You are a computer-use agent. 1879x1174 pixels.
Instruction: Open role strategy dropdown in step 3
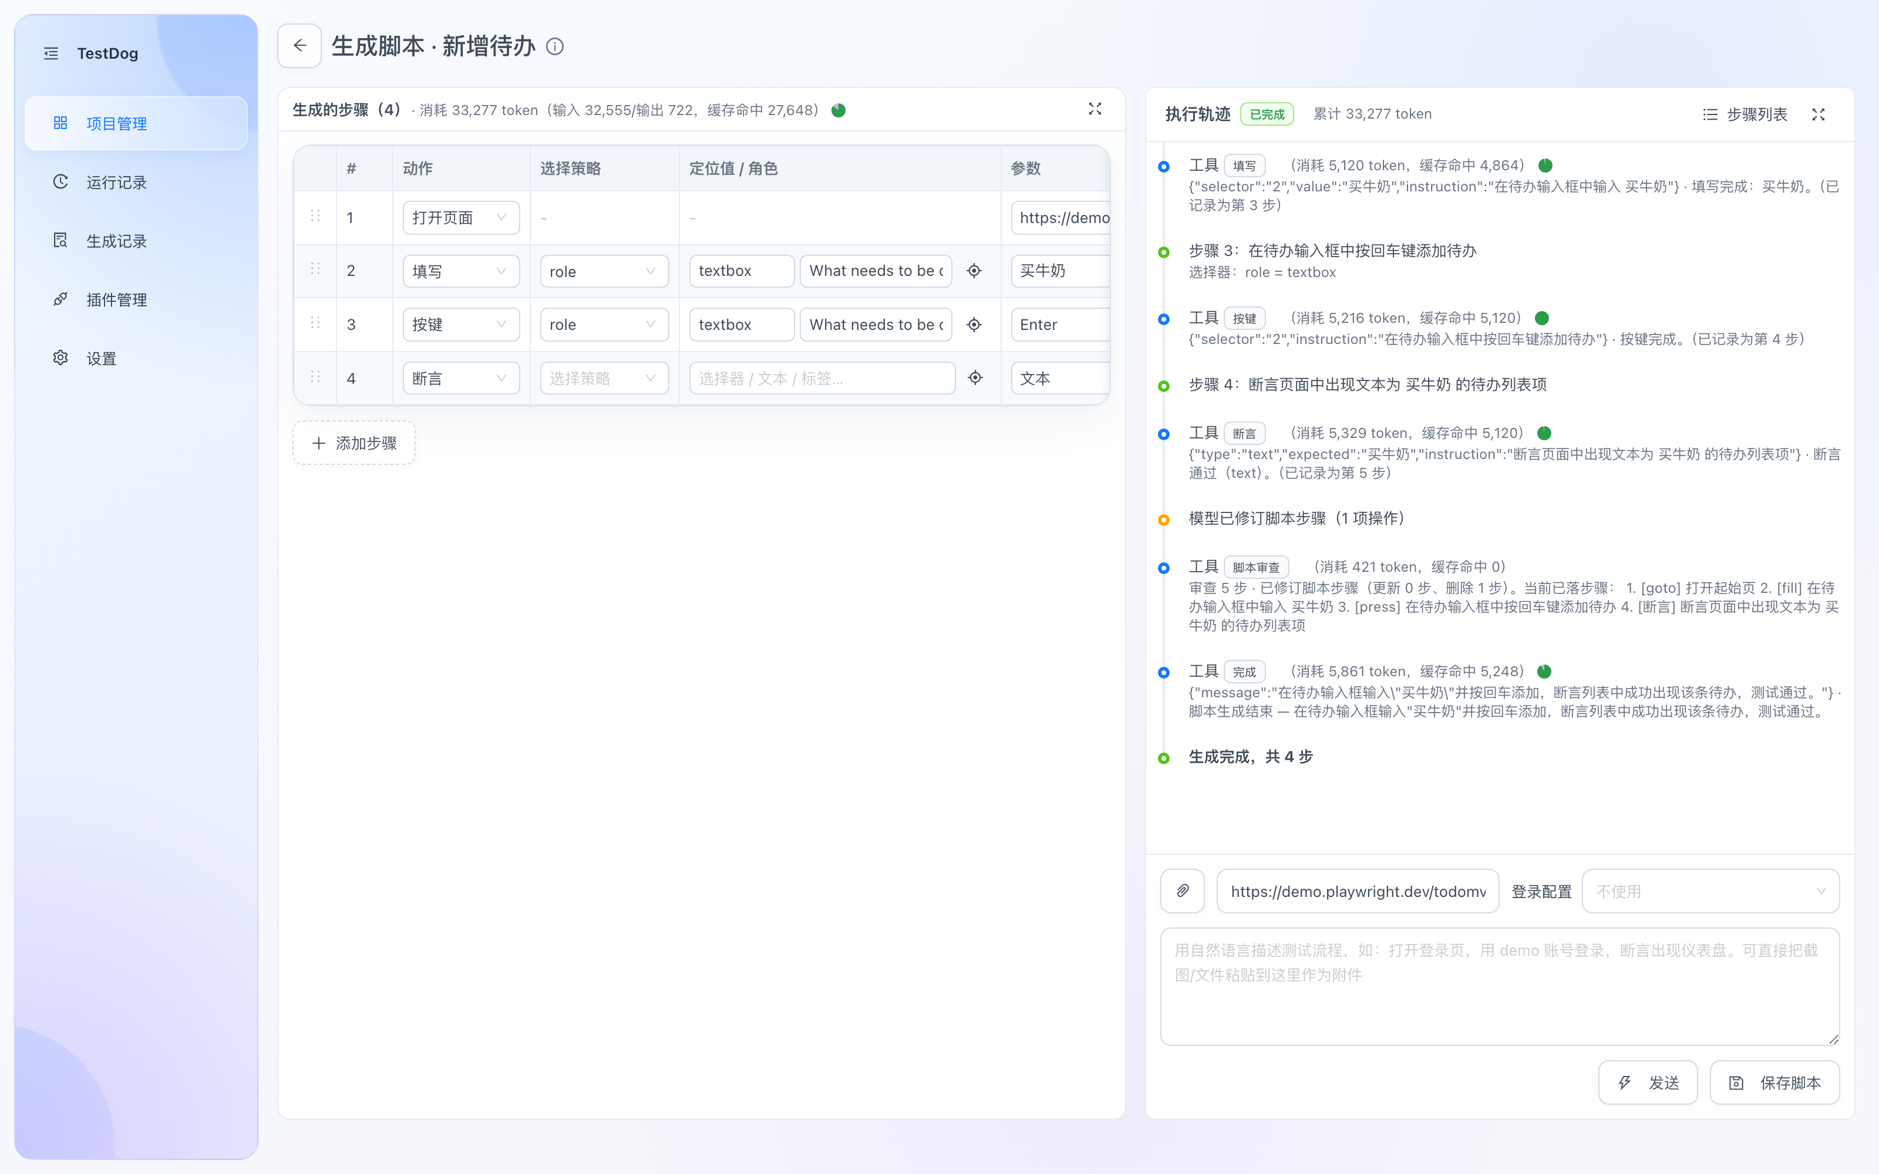(604, 325)
